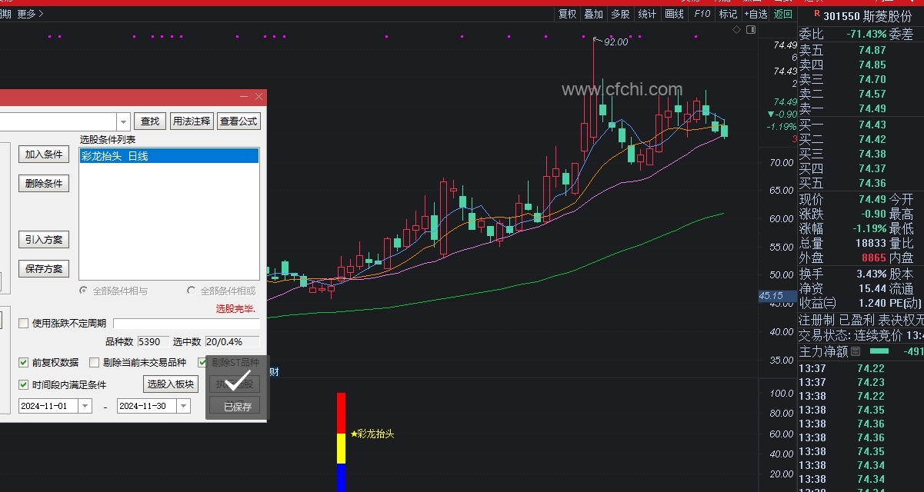Image resolution: width=924 pixels, height=492 pixels.
Task: Click the 选股完毕 status text
Action: pos(235,308)
